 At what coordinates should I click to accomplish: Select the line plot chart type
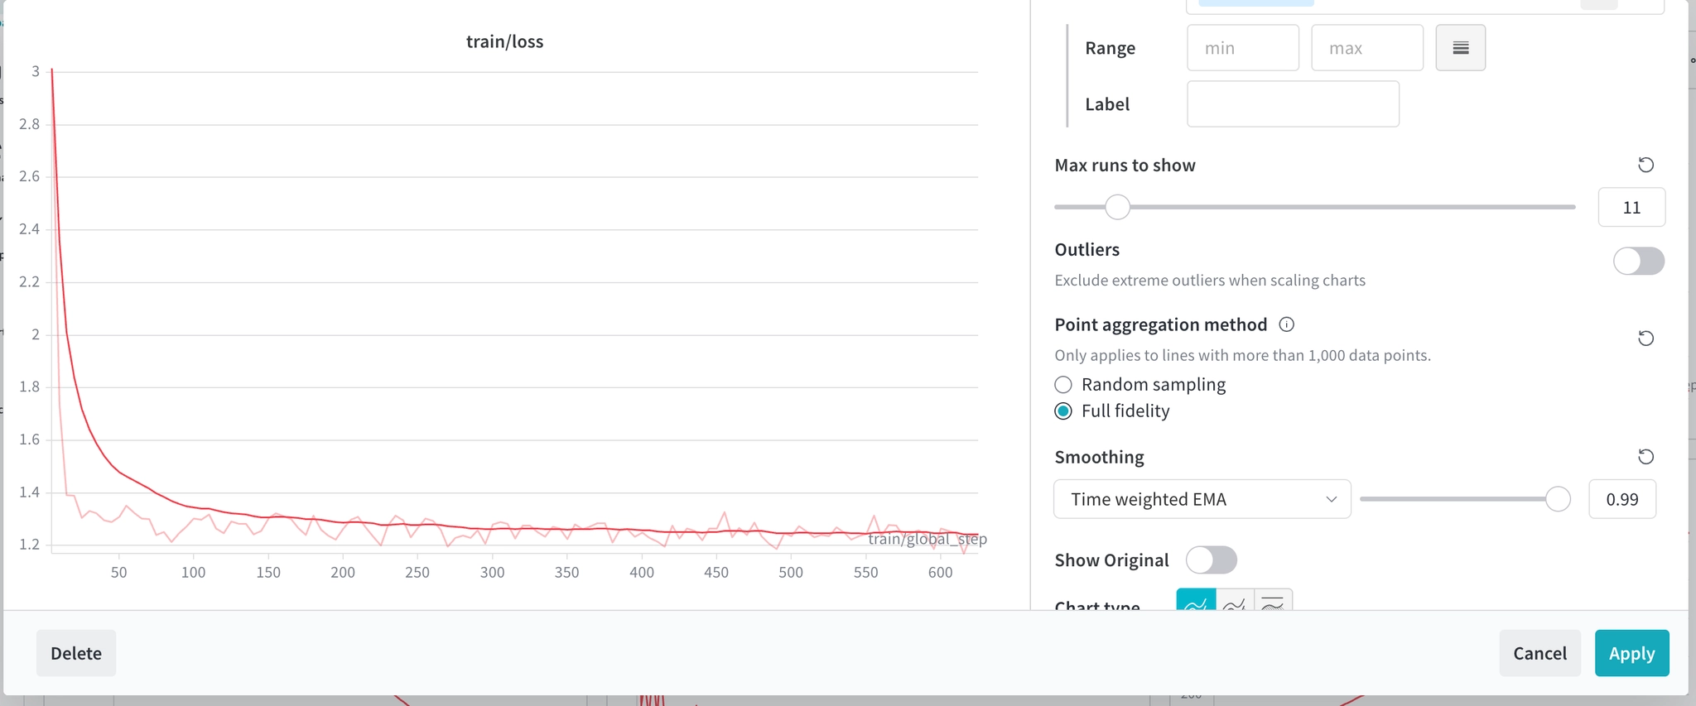[1196, 601]
